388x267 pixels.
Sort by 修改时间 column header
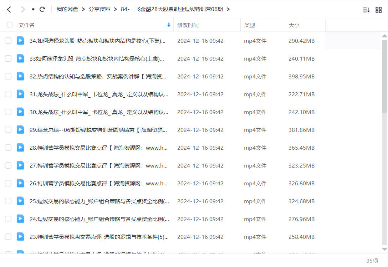pos(188,25)
